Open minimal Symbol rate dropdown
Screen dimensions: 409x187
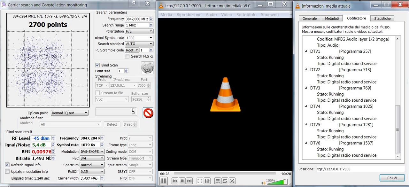[x=139, y=38]
